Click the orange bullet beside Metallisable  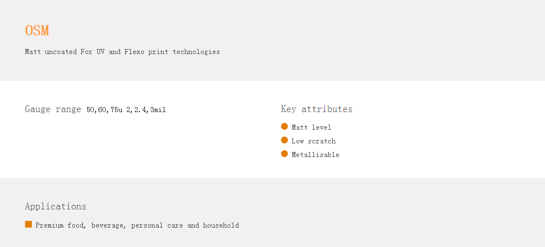(x=284, y=154)
